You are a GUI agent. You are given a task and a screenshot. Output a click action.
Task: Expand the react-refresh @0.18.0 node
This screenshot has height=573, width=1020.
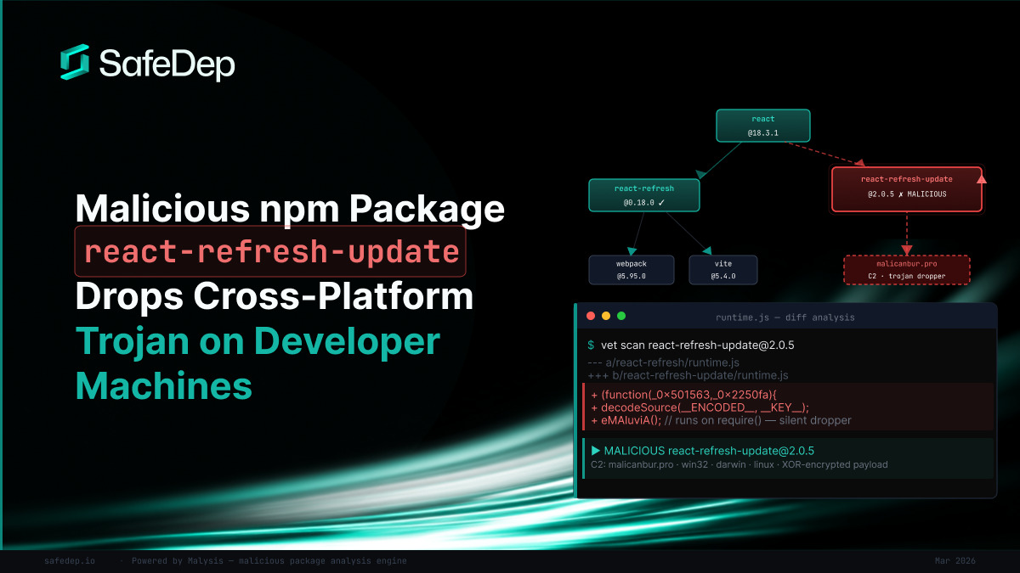coord(644,194)
